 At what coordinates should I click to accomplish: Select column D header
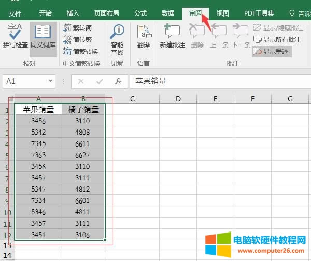pos(178,99)
